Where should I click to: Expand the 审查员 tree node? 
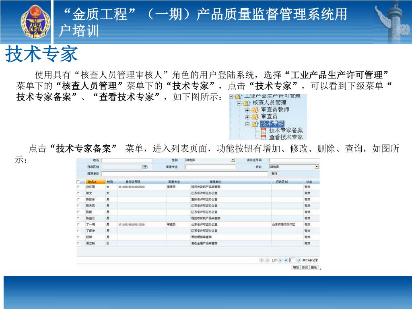click(x=247, y=117)
